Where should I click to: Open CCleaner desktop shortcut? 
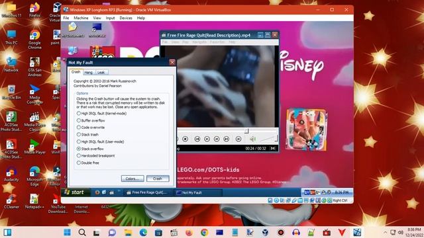click(x=11, y=201)
